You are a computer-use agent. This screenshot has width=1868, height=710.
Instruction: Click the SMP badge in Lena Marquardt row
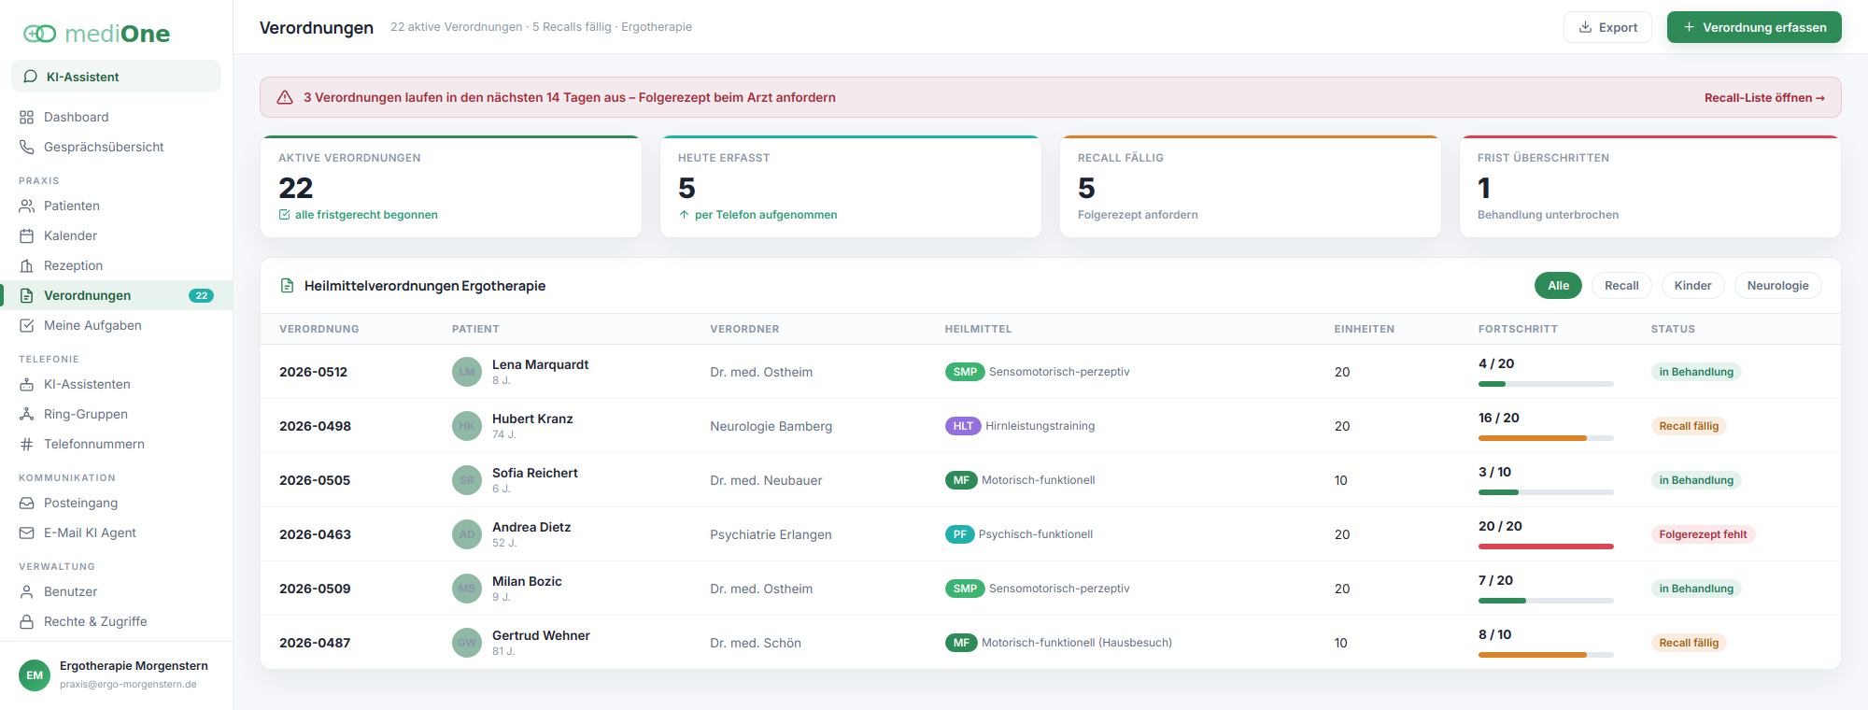click(x=965, y=372)
